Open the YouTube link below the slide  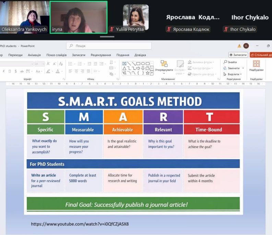click(x=80, y=224)
